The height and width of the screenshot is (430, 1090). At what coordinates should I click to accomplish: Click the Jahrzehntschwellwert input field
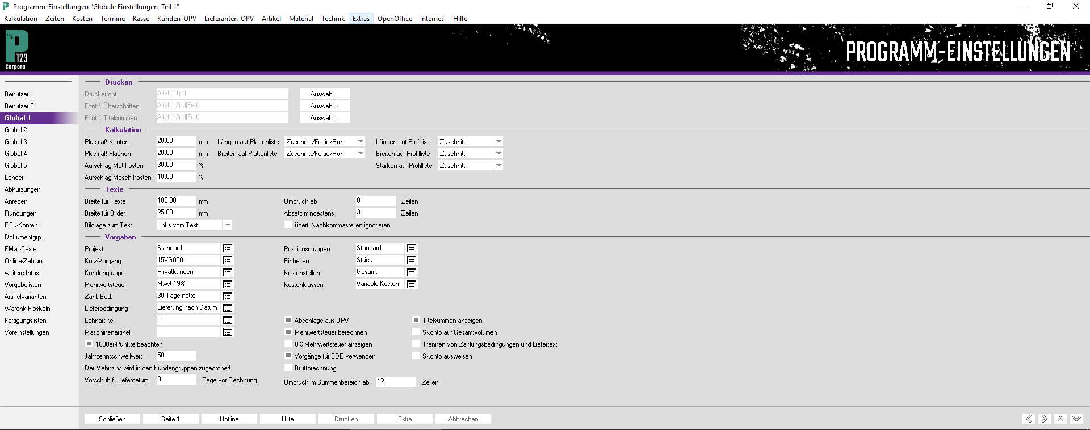tap(176, 355)
